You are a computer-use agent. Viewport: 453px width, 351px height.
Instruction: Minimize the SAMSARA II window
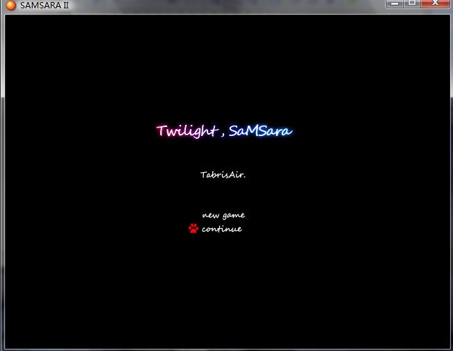tap(395, 3)
